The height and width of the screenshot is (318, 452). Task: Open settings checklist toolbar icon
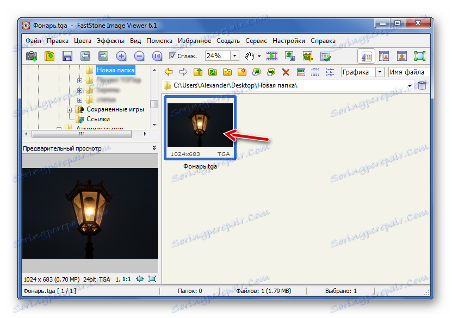[325, 56]
